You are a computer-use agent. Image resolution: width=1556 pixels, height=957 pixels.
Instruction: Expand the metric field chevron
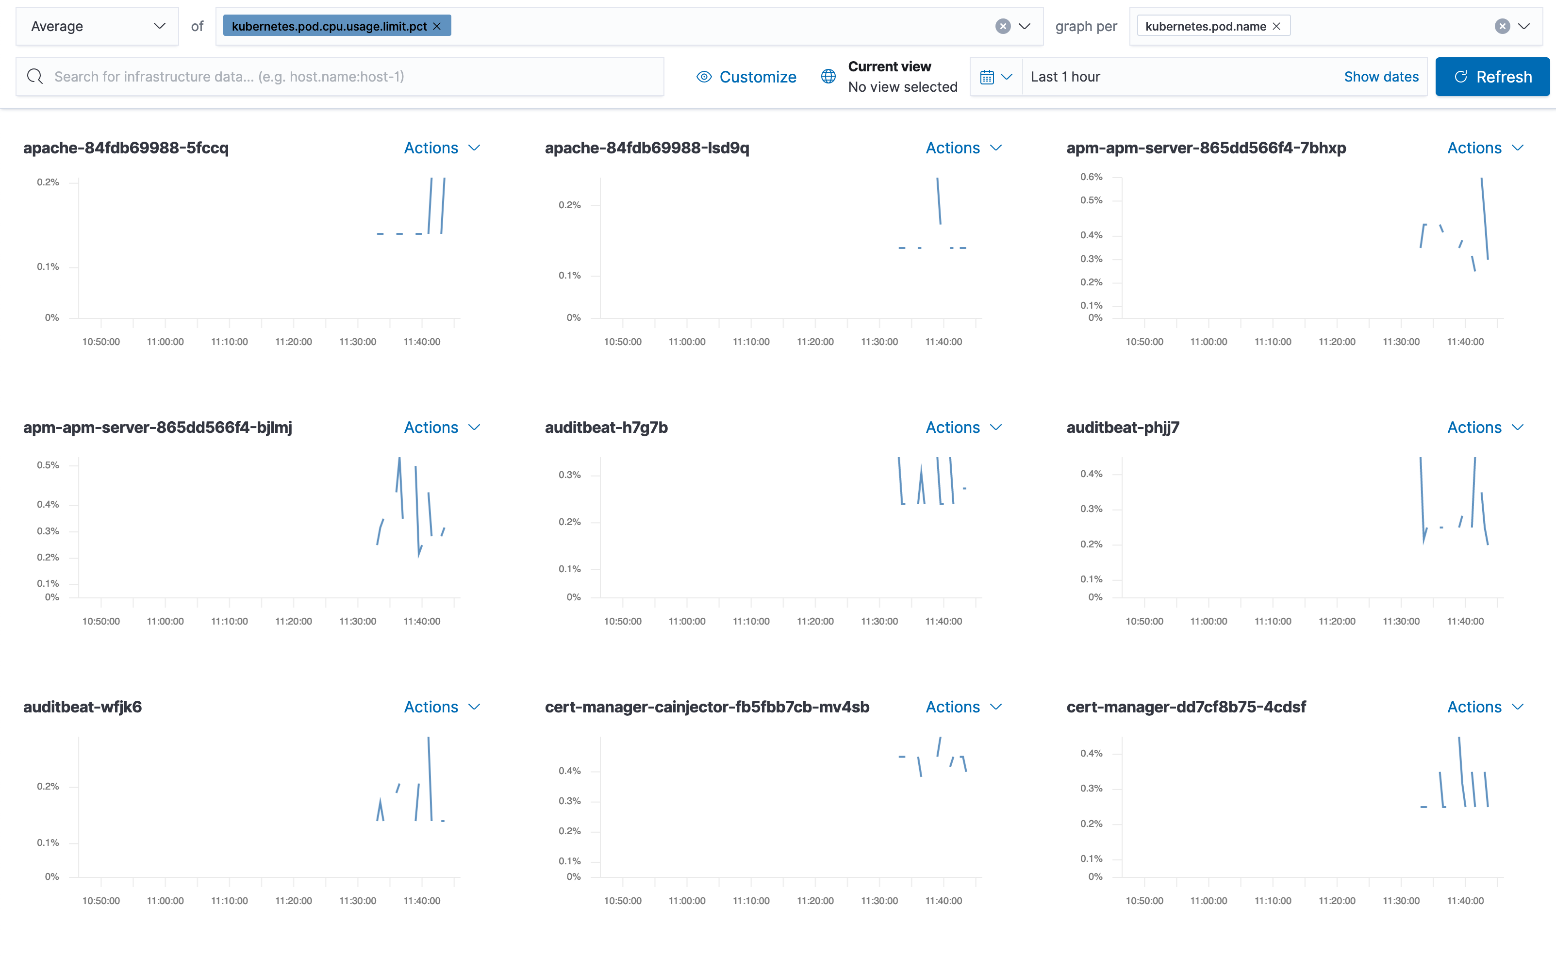pos(1024,26)
